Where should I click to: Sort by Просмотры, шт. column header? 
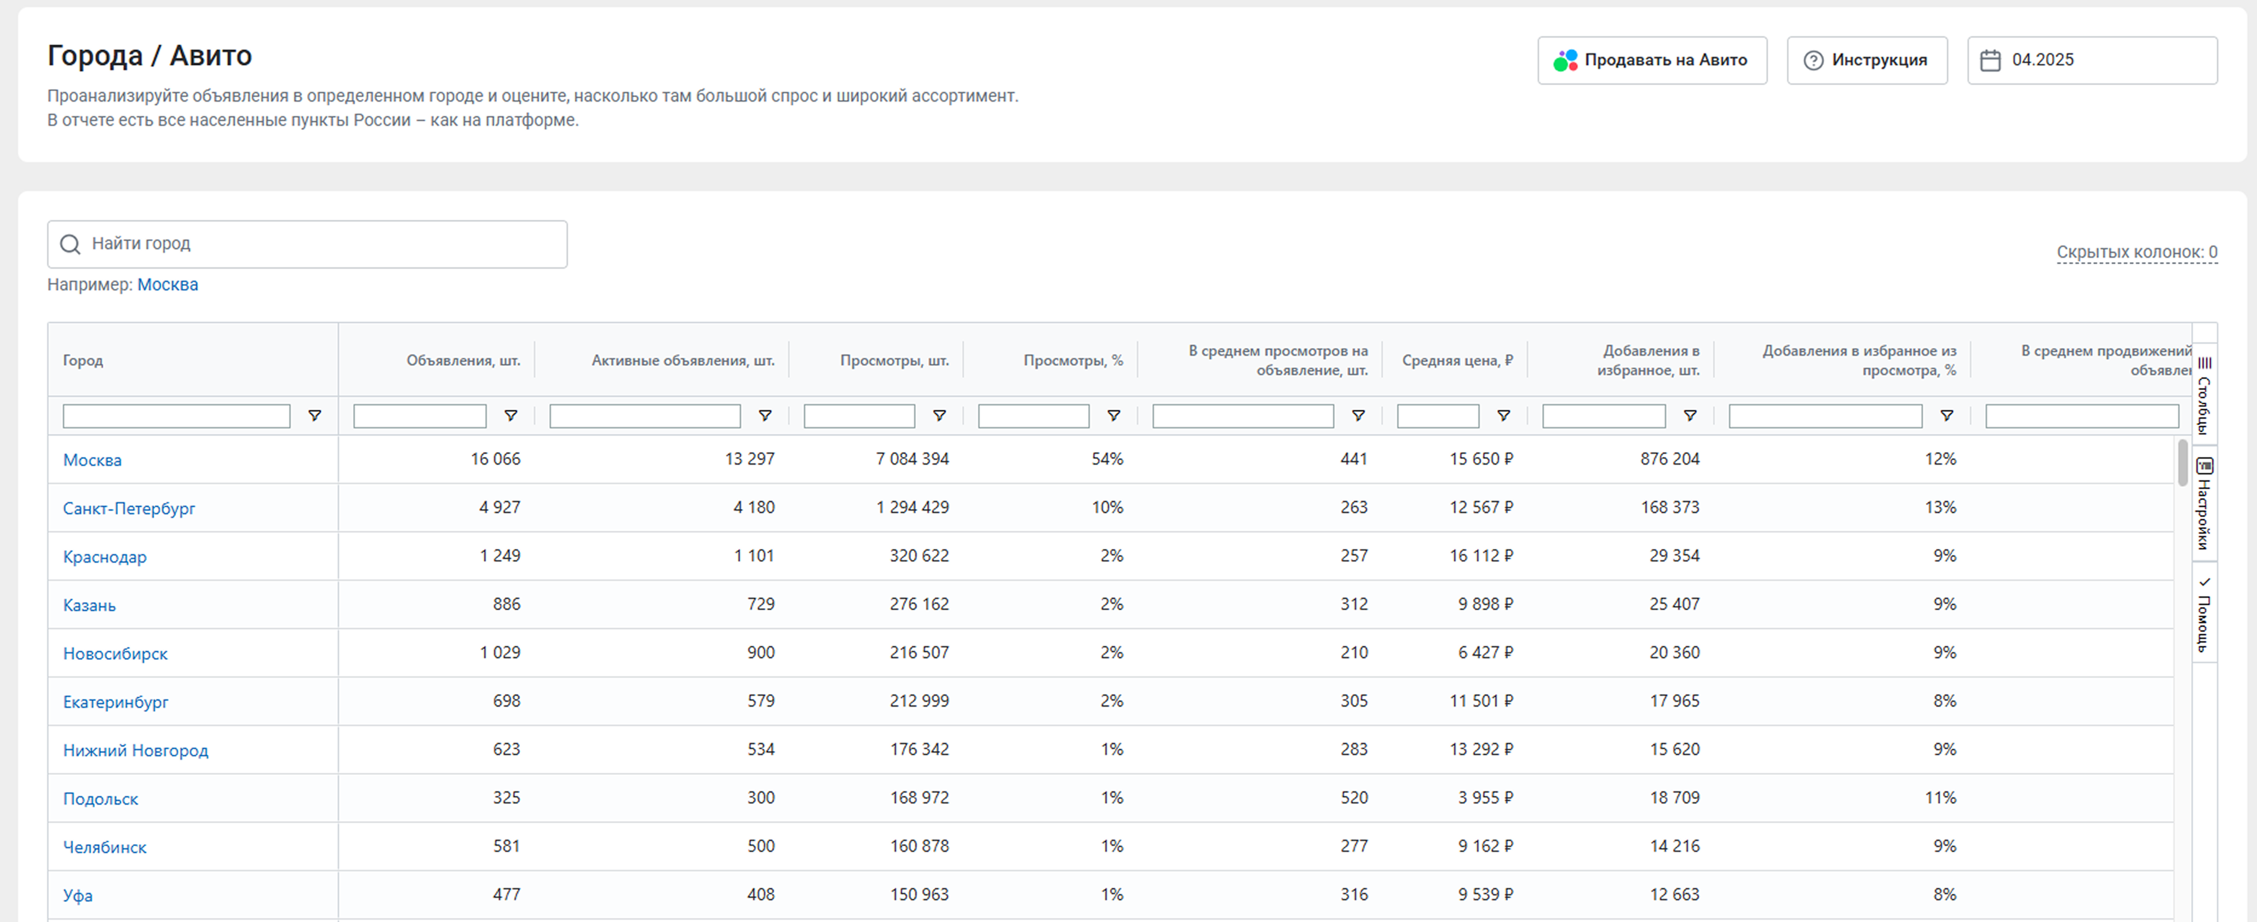coord(894,360)
